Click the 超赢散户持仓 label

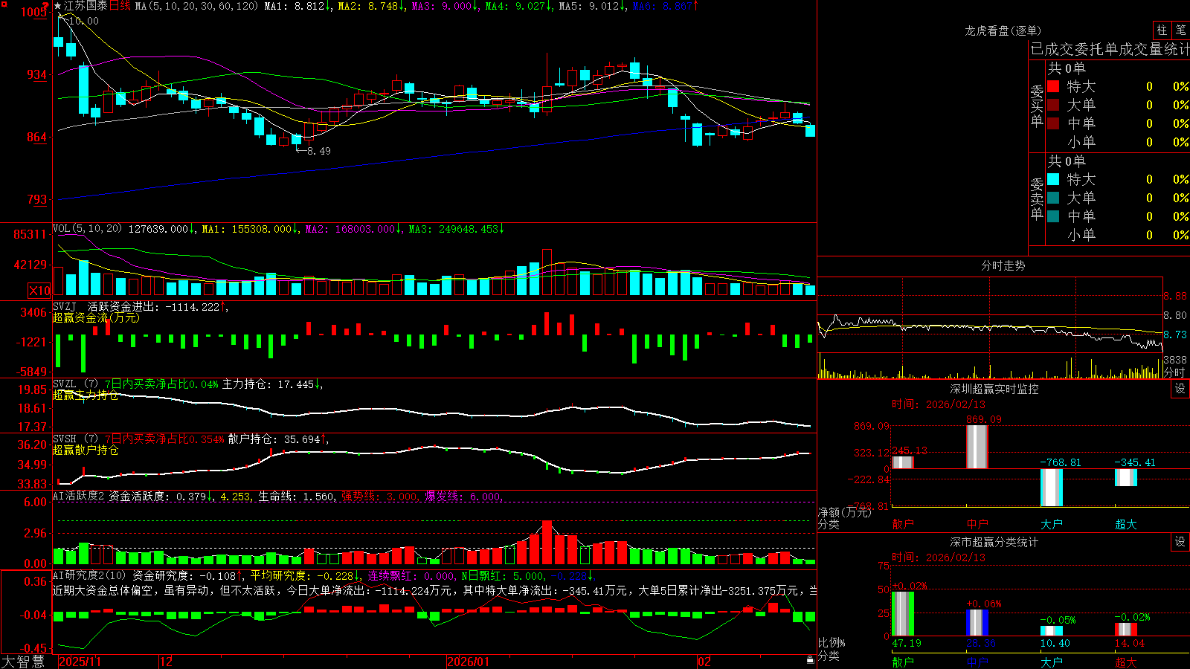tap(86, 450)
